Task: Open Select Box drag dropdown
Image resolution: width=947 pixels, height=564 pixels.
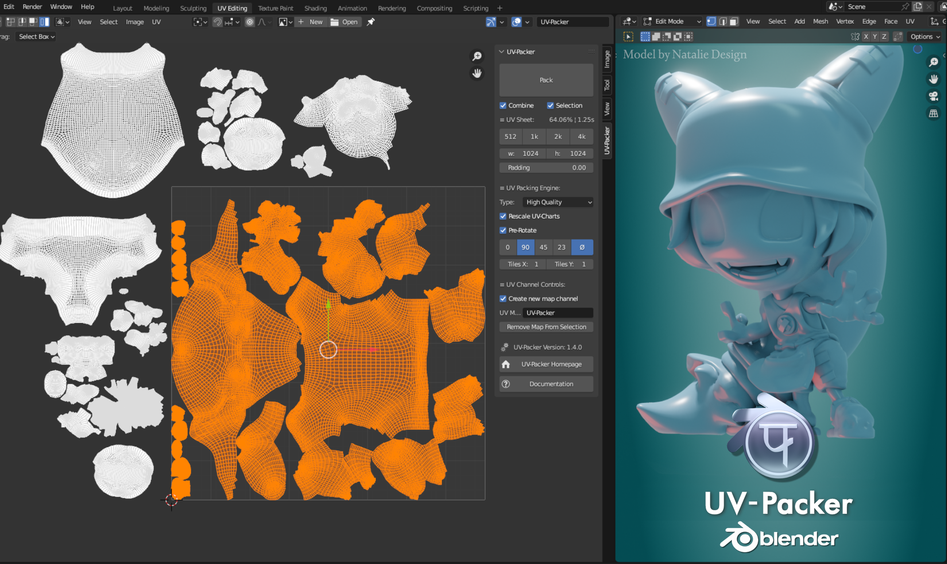Action: click(x=36, y=36)
